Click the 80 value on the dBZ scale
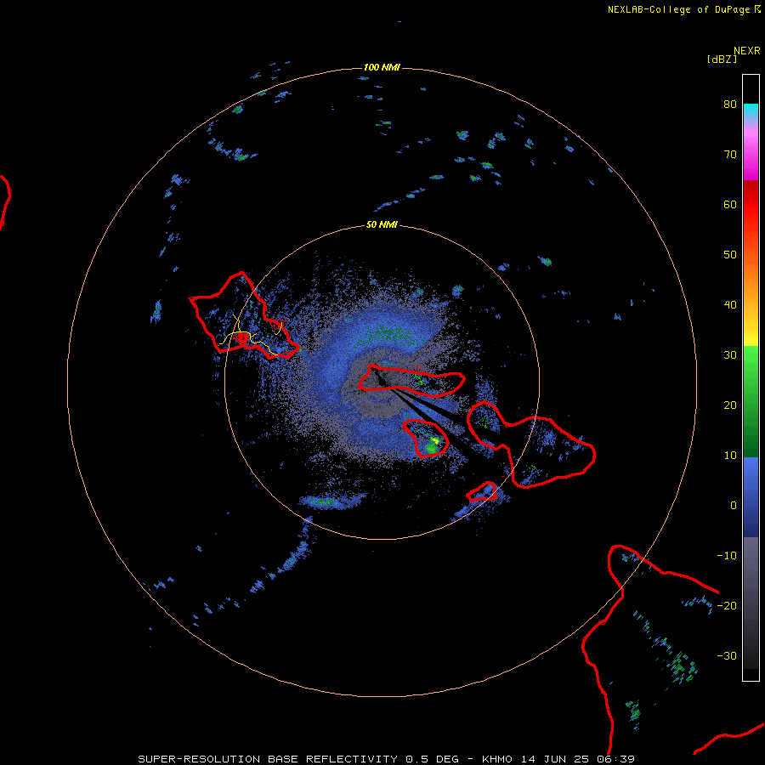Image resolution: width=765 pixels, height=765 pixels. pos(730,105)
